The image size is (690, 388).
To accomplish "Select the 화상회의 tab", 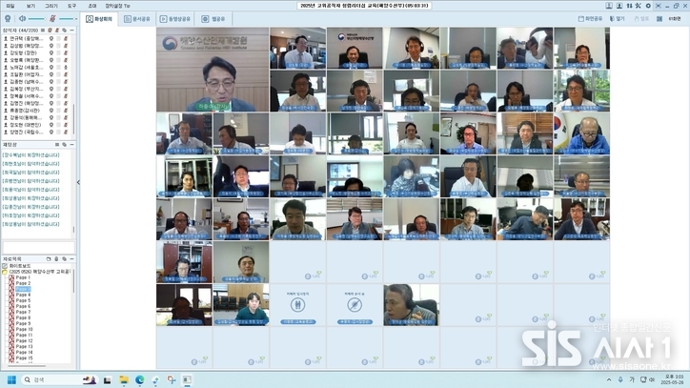I will [99, 19].
